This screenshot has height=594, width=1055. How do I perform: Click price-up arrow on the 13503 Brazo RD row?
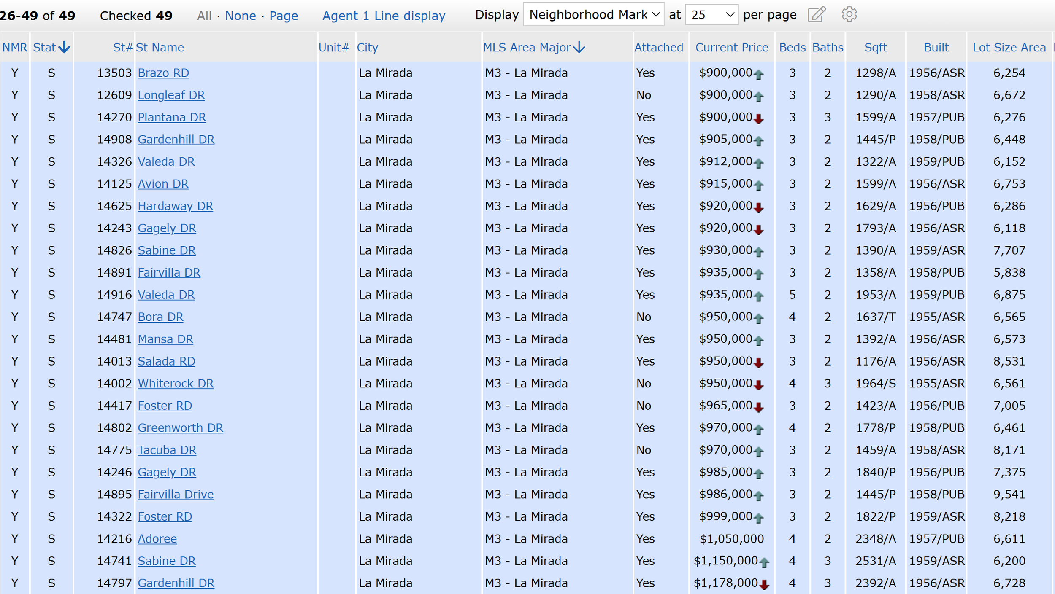pos(759,75)
